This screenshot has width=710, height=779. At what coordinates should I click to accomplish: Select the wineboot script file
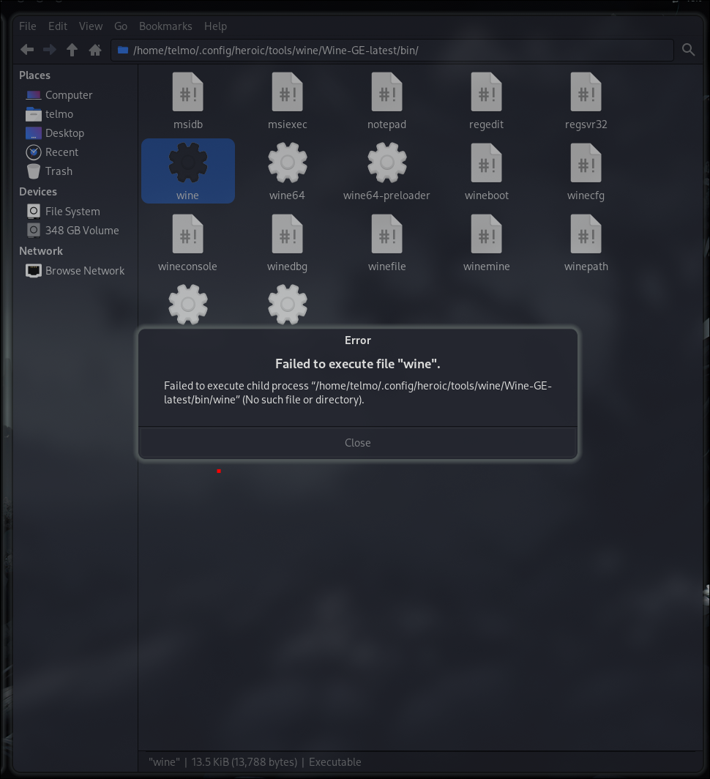[x=487, y=163]
